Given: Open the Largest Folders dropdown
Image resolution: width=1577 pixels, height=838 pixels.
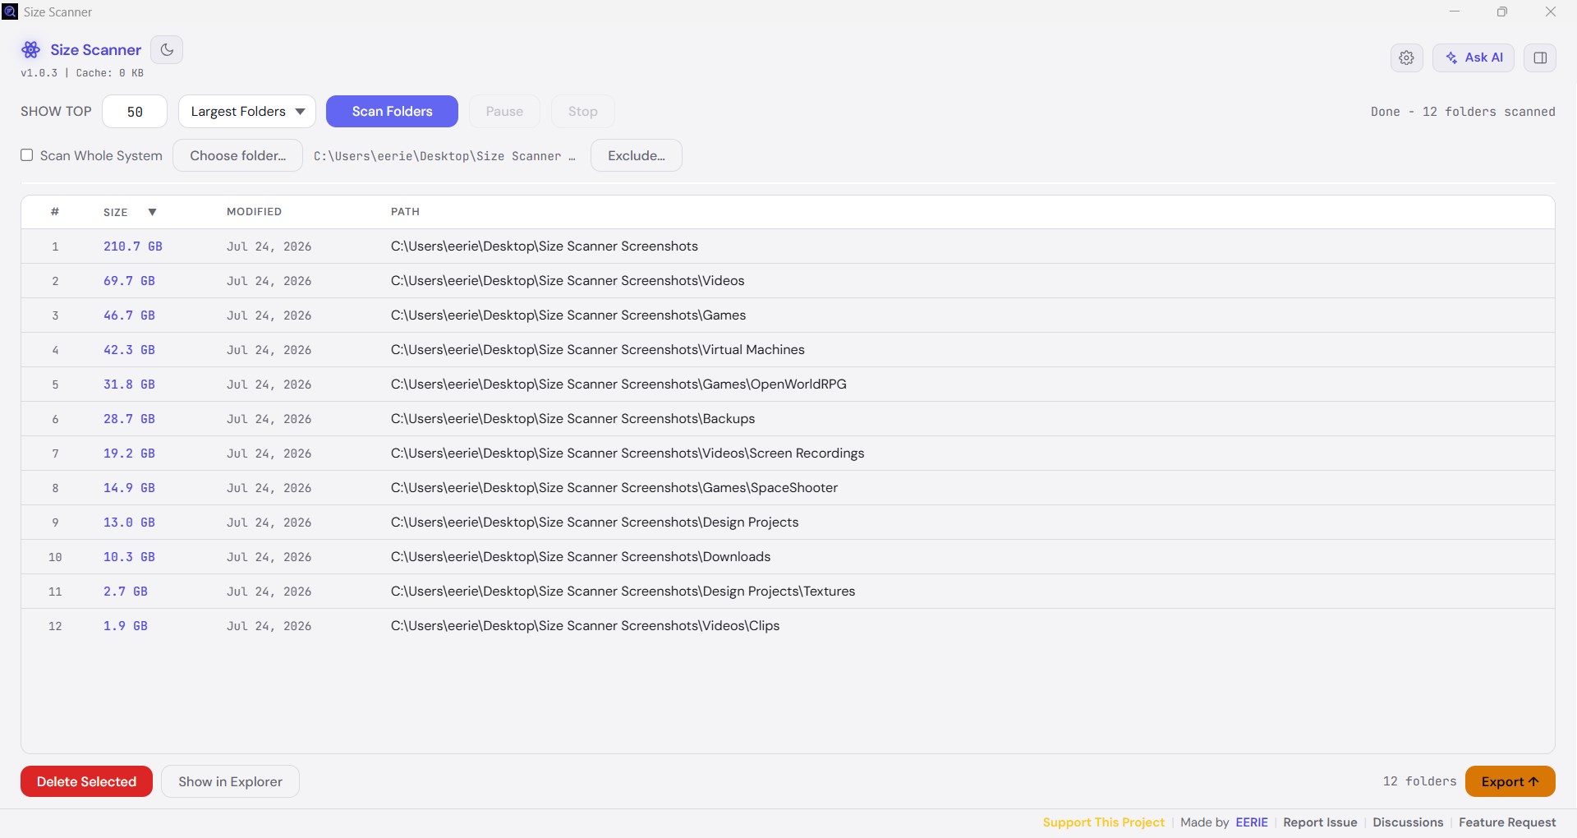Looking at the screenshot, I should point(247,112).
